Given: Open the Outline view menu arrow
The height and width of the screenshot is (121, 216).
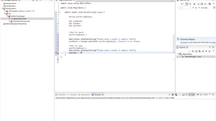Looking at the screenshot, I should 214,51.
